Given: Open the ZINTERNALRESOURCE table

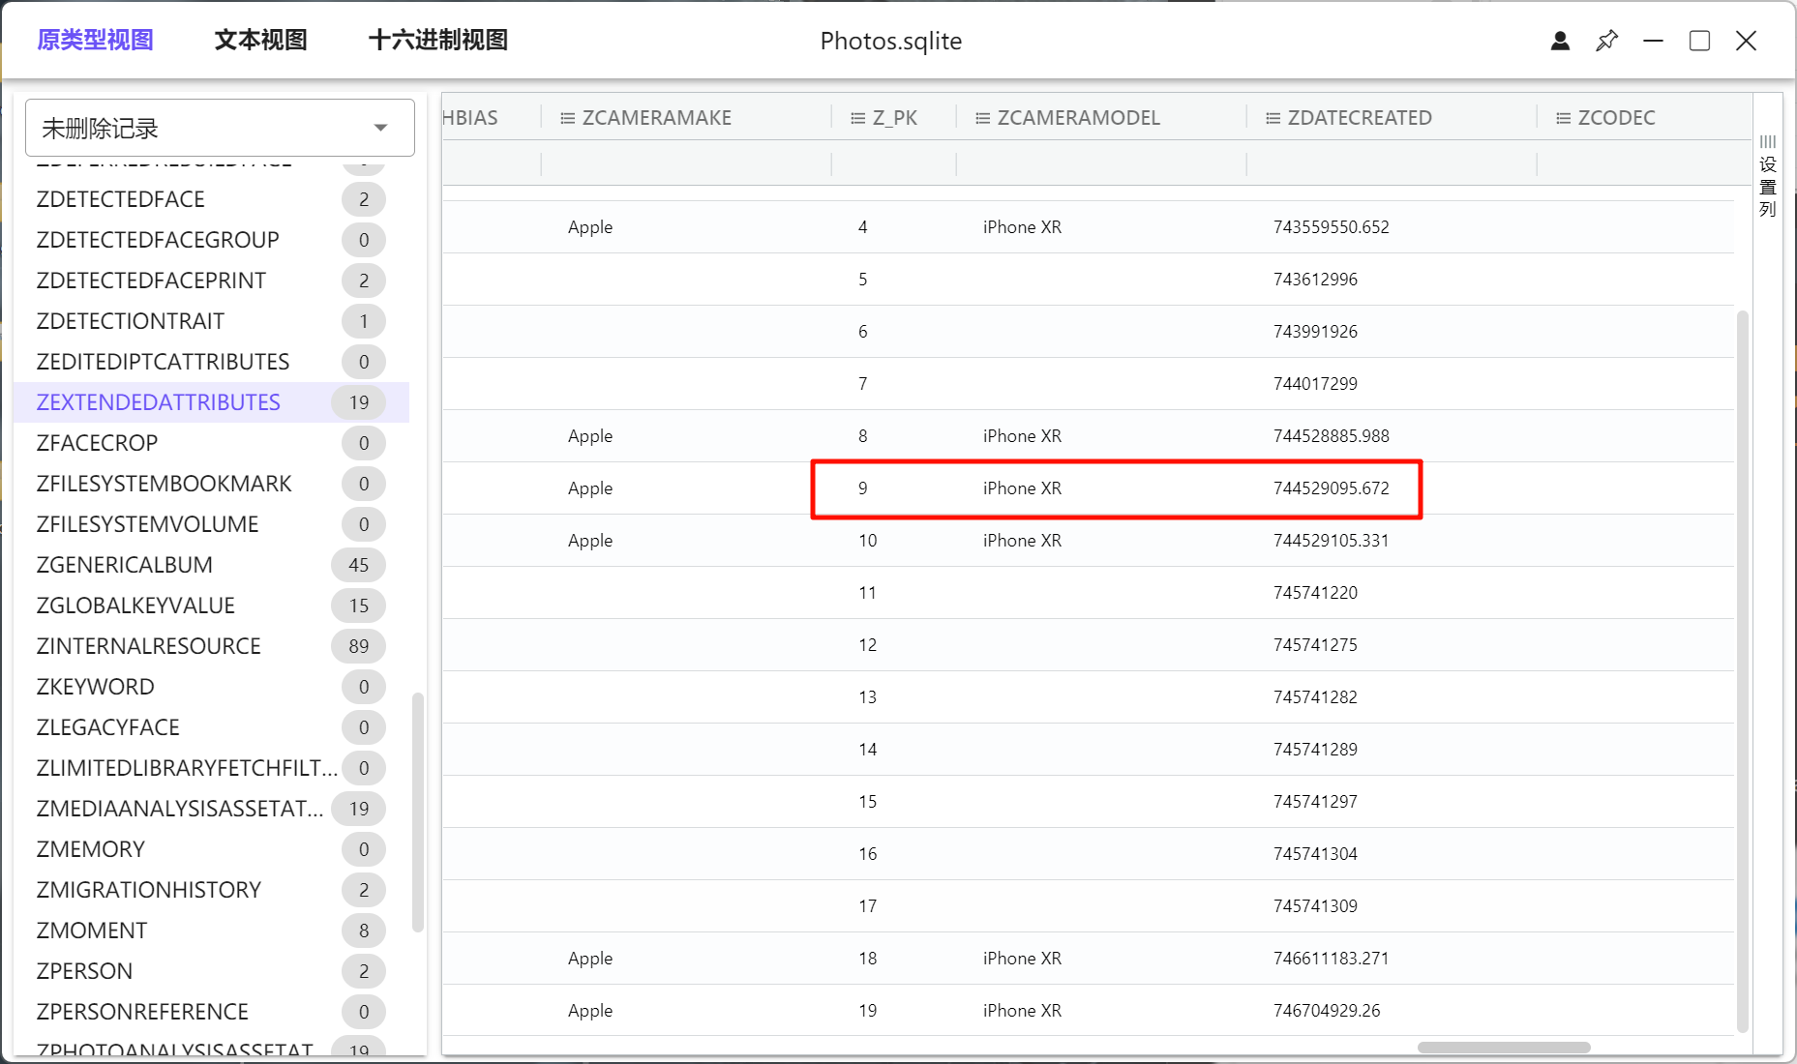Looking at the screenshot, I should pos(148,646).
